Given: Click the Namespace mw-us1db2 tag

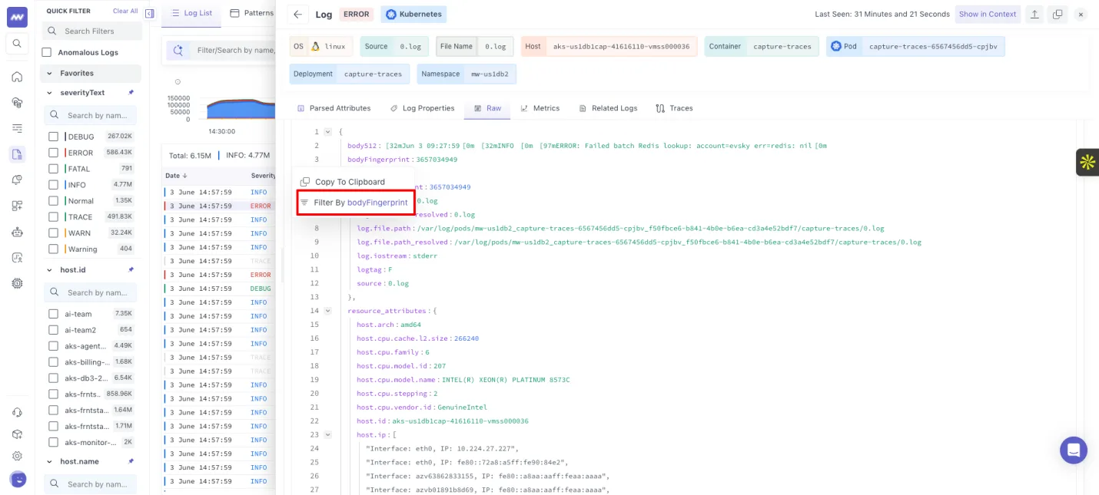Looking at the screenshot, I should pyautogui.click(x=467, y=74).
